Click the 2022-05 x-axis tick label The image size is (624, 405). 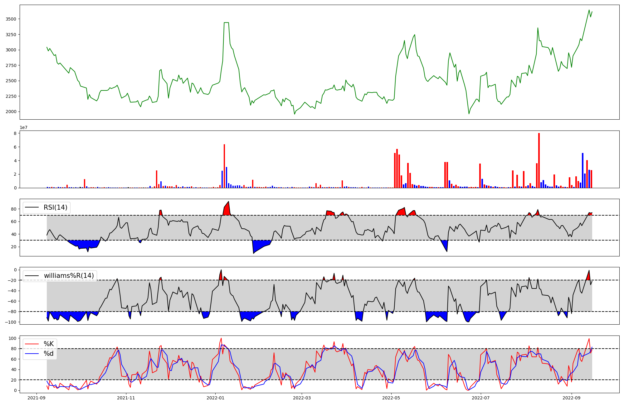pos(391,398)
